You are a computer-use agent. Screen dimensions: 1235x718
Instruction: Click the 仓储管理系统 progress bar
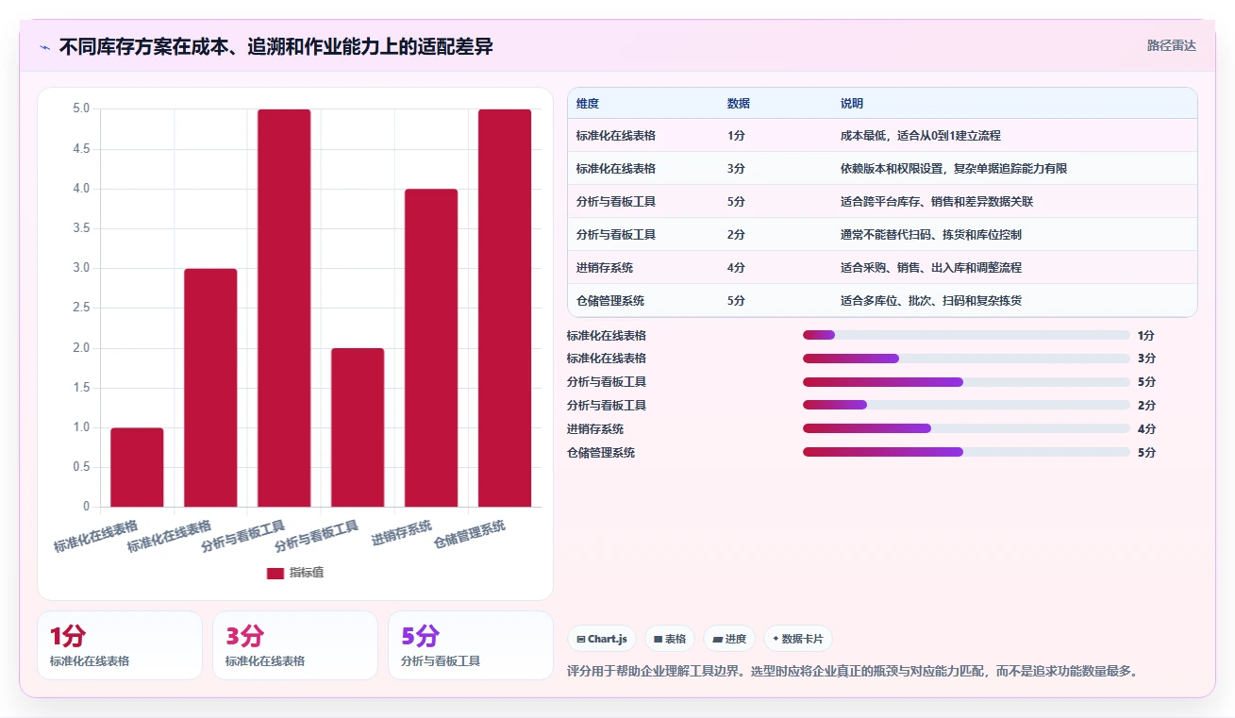click(x=966, y=452)
